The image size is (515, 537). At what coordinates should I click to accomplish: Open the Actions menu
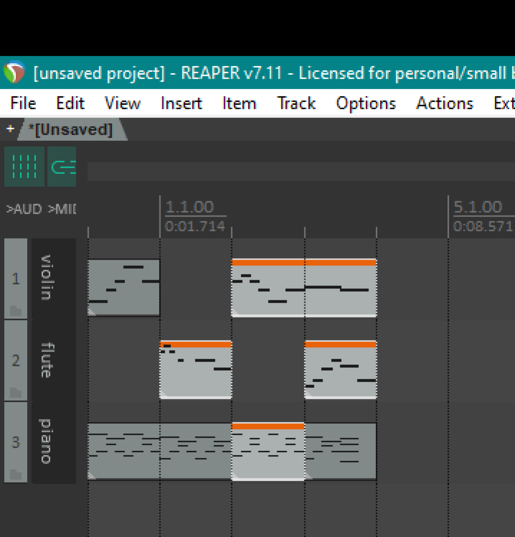pyautogui.click(x=444, y=103)
